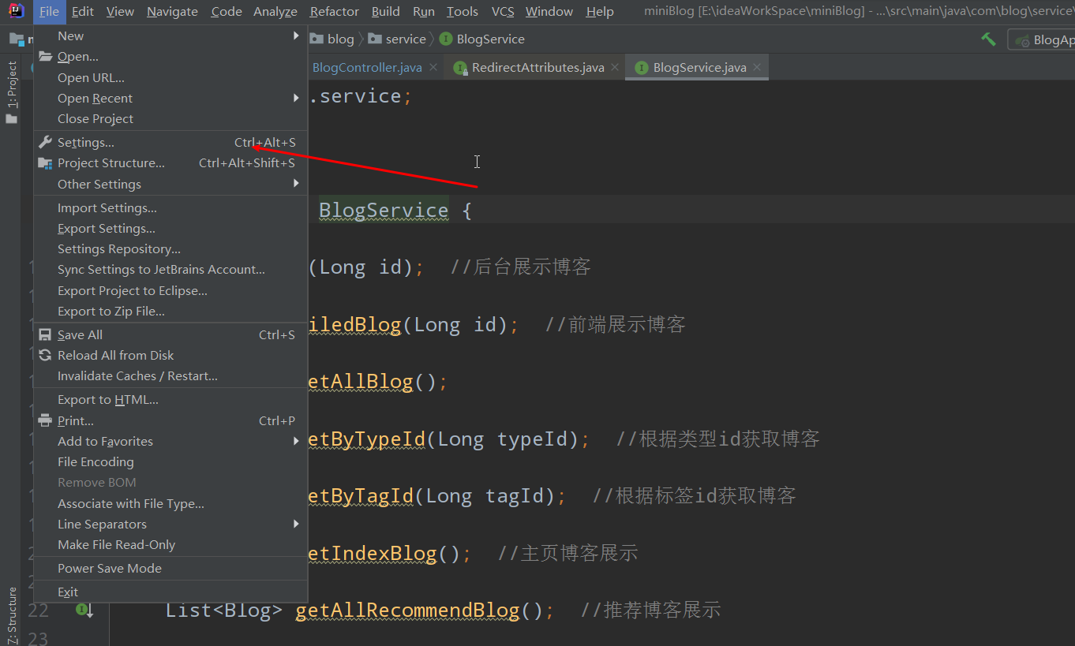Image resolution: width=1075 pixels, height=646 pixels.
Task: Click the IntelliJ IDEA logo icon
Action: [16, 11]
